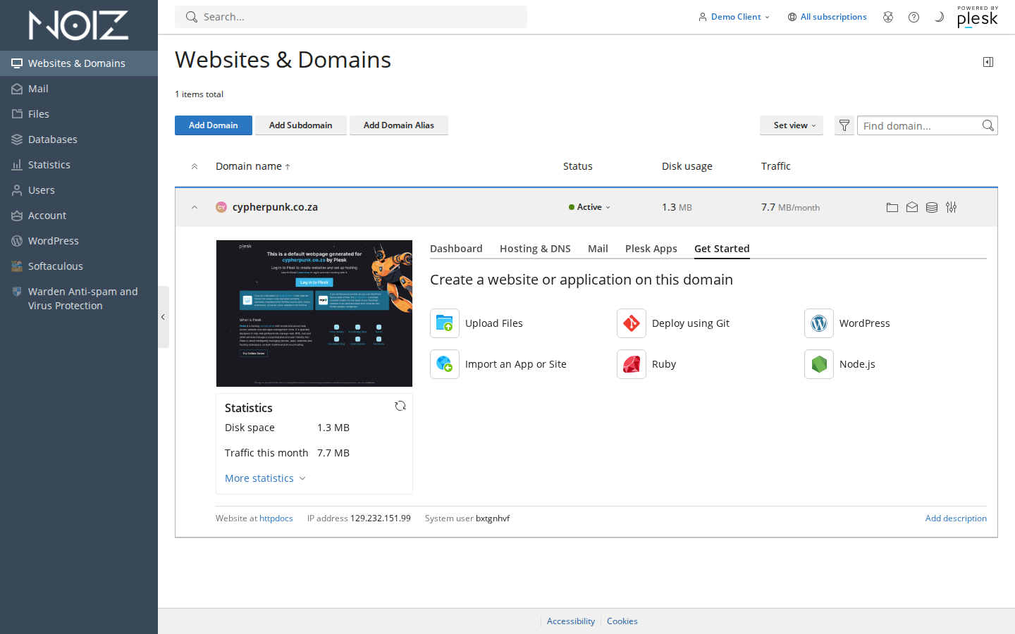The width and height of the screenshot is (1015, 634).
Task: Click Add description link
Action: pyautogui.click(x=956, y=518)
